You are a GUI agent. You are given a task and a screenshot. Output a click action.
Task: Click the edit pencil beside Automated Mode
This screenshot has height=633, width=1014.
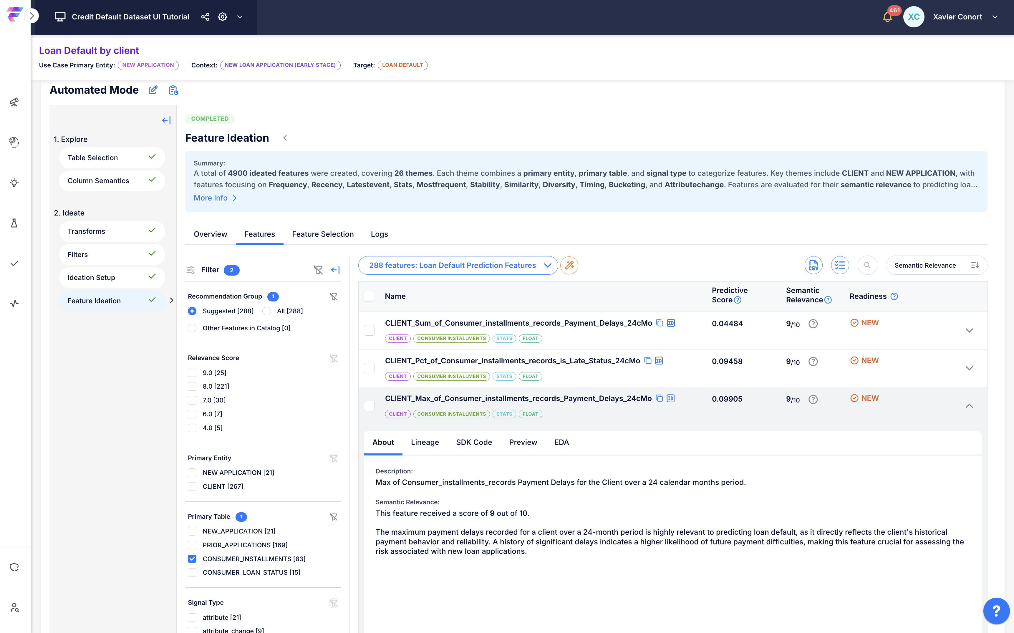153,90
